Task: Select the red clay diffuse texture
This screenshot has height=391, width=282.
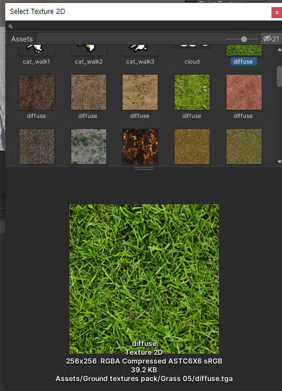Action: coord(244,92)
